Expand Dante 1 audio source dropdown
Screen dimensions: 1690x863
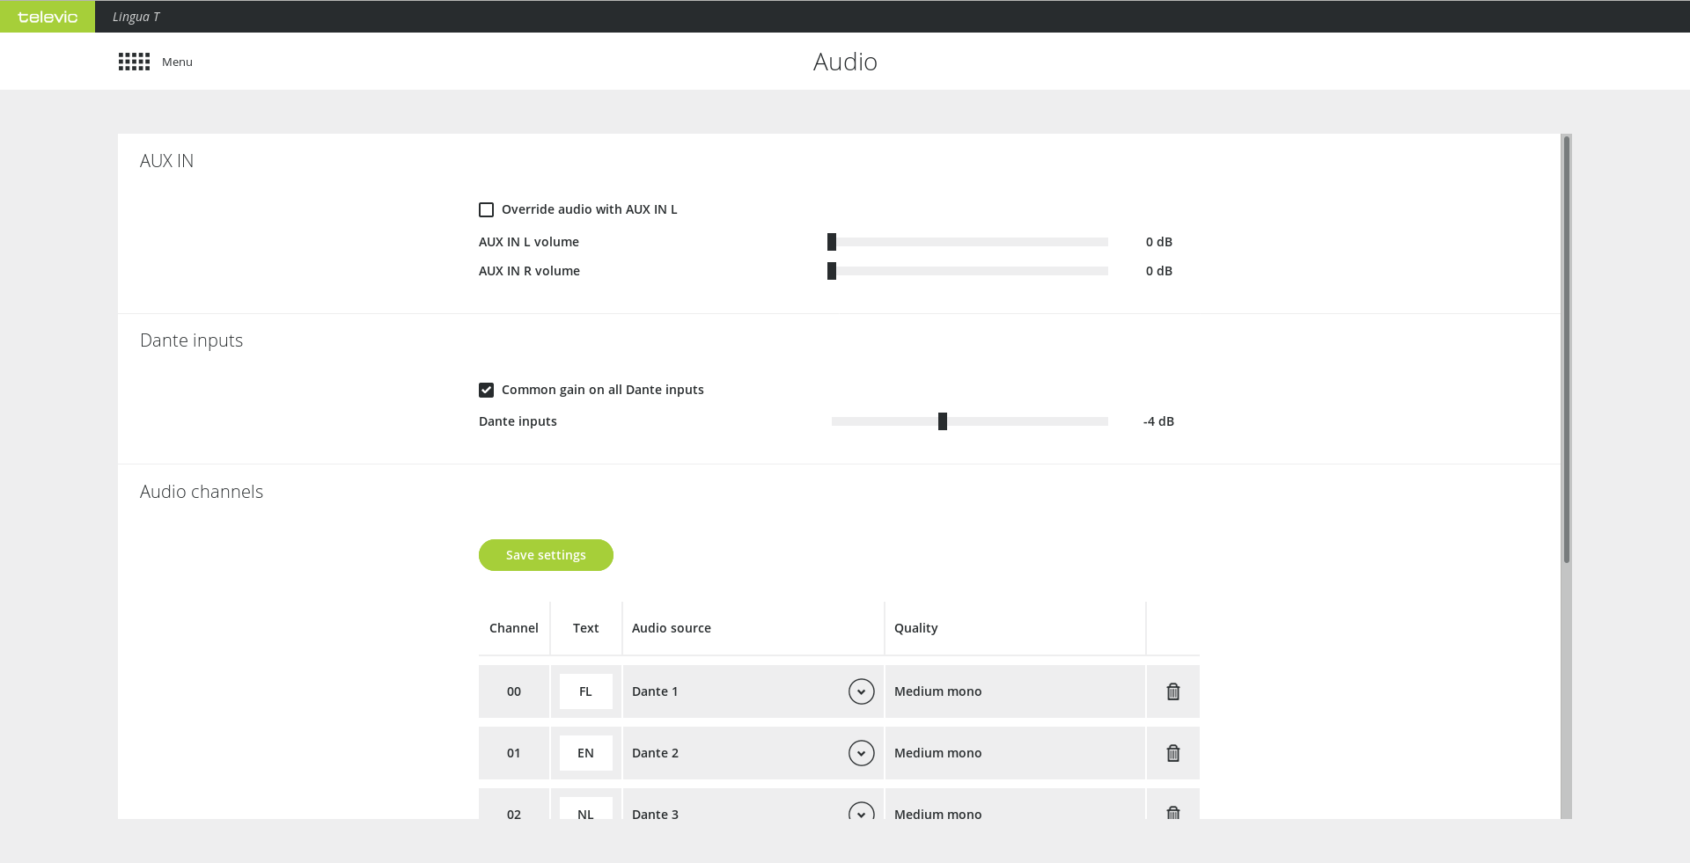coord(861,691)
